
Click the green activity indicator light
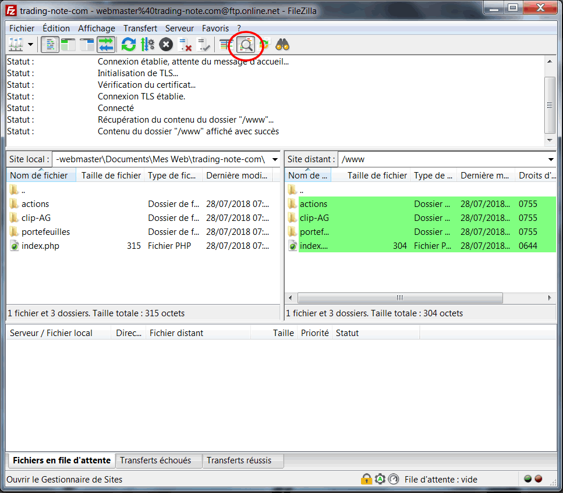(x=528, y=478)
